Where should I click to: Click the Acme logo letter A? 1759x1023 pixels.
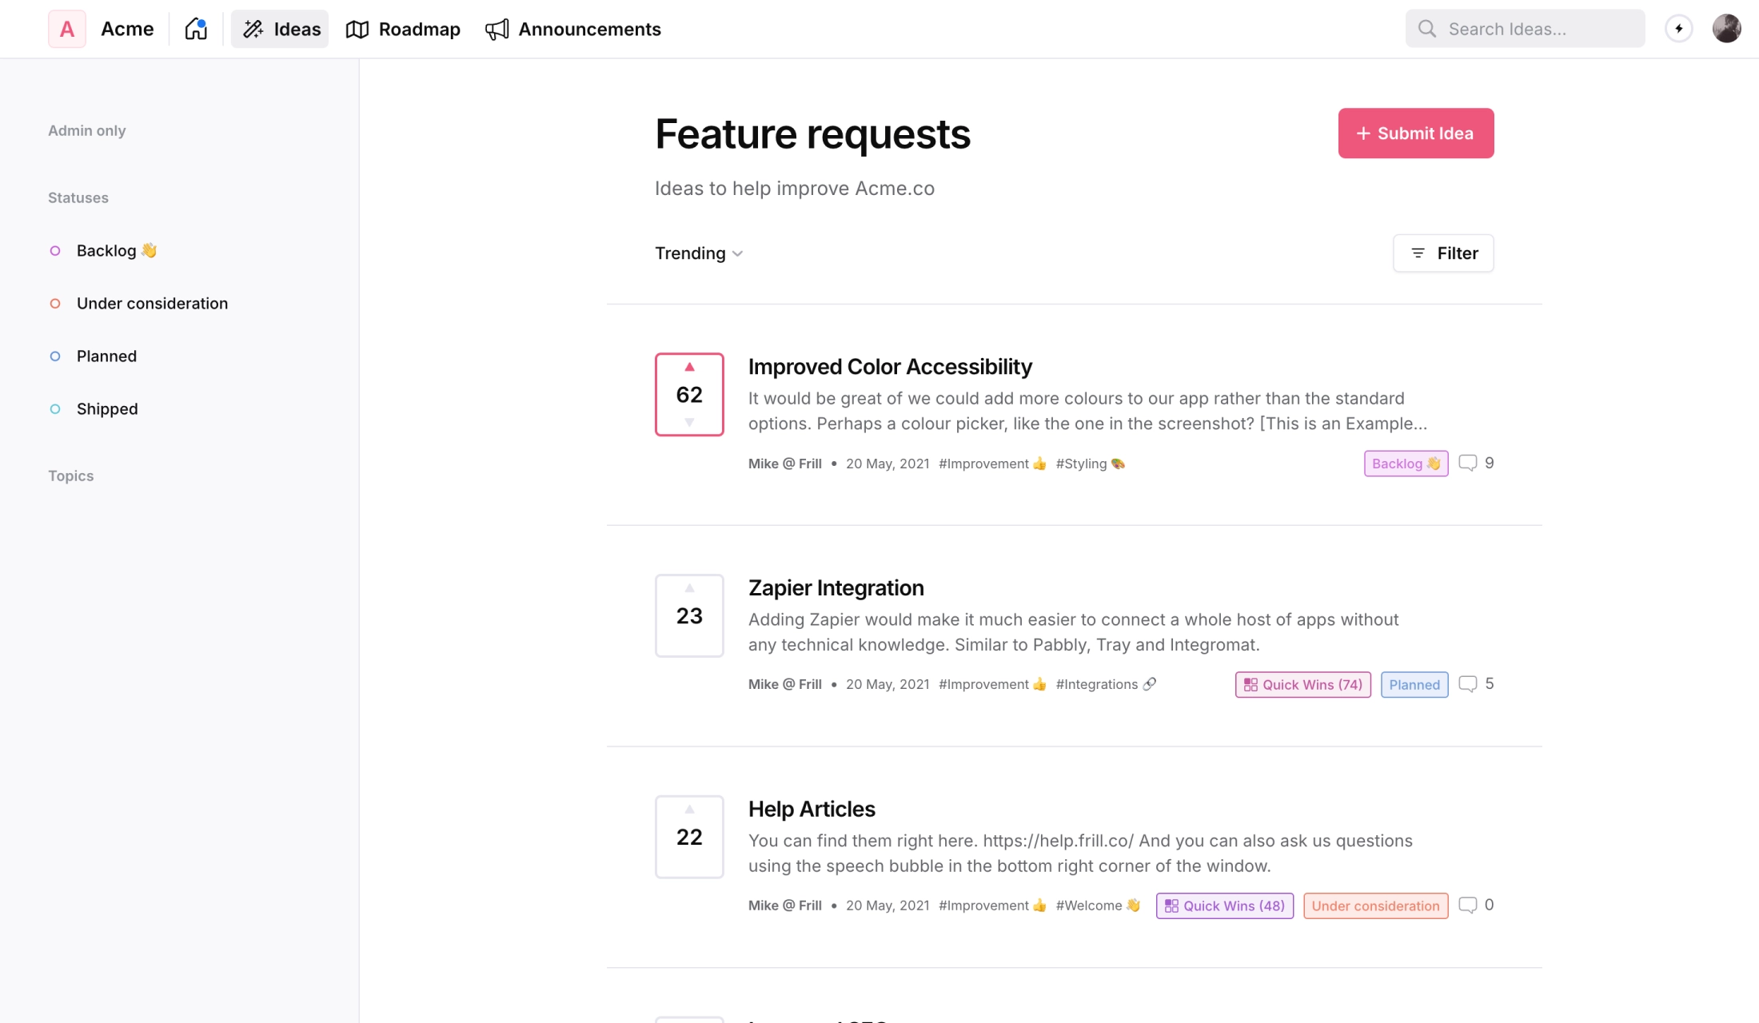point(67,29)
